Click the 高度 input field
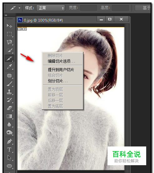Image resolution: width=154 pixels, height=173 pixels. pos(120,8)
